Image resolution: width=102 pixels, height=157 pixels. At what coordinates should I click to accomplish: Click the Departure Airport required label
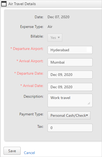(x=27, y=49)
